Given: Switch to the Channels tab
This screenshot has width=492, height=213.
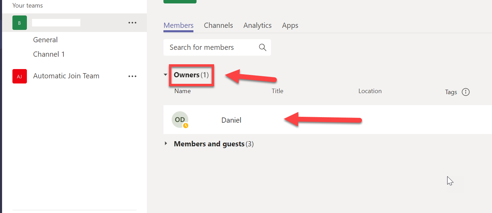Looking at the screenshot, I should [218, 25].
